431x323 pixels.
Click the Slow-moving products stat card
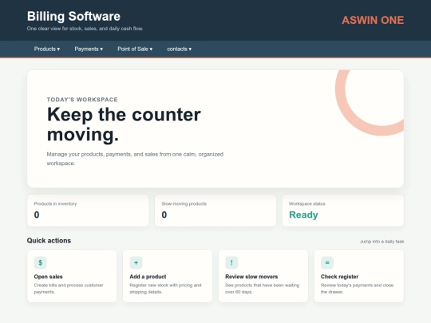click(x=215, y=211)
